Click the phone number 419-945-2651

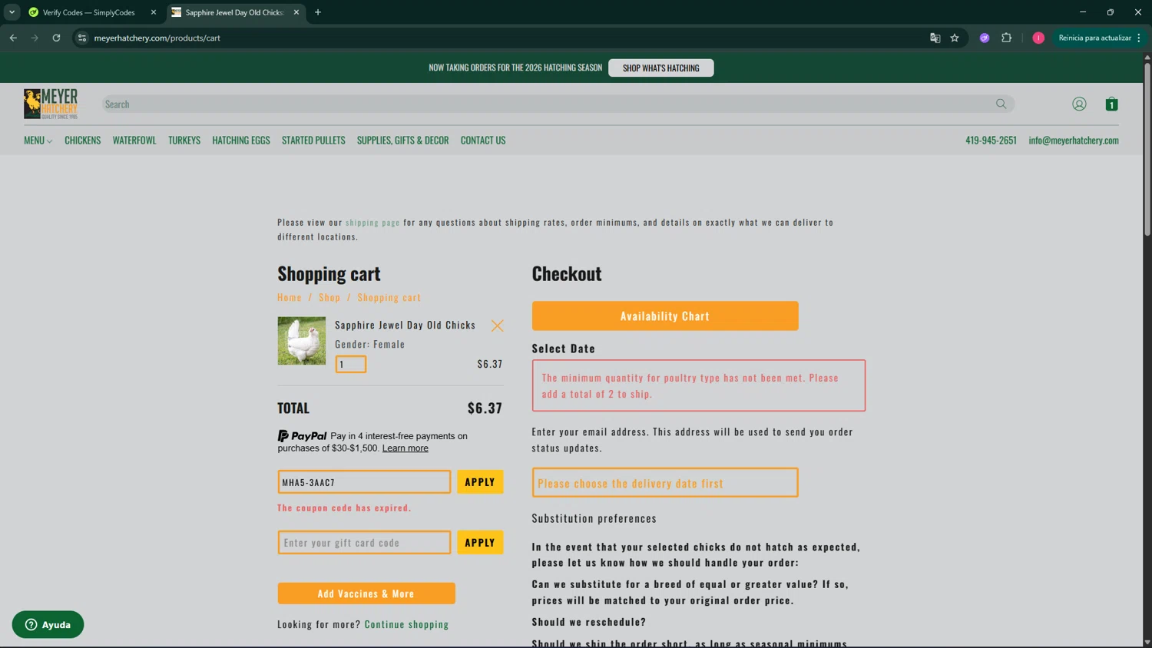pos(991,141)
